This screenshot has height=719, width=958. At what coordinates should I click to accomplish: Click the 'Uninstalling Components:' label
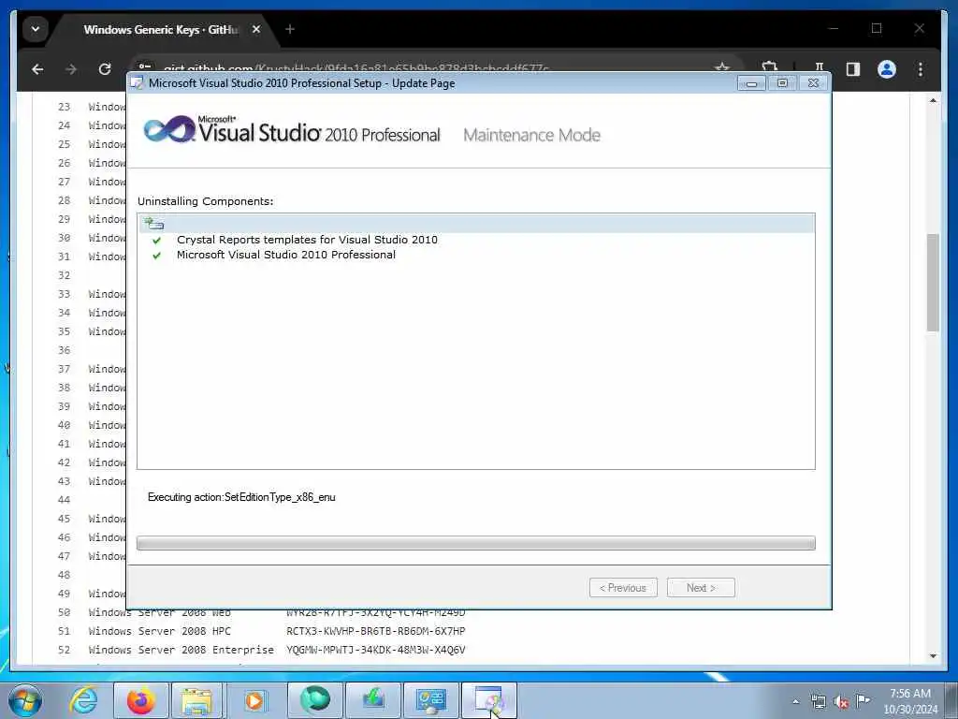point(205,201)
